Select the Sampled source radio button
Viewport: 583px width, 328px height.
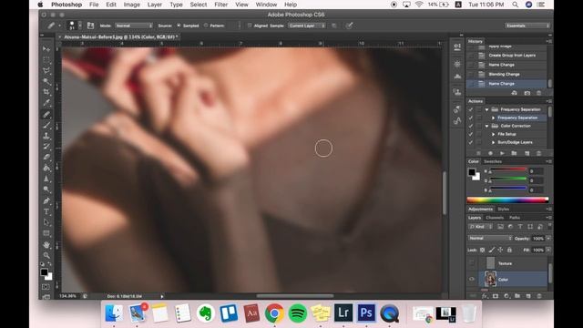tap(179, 26)
